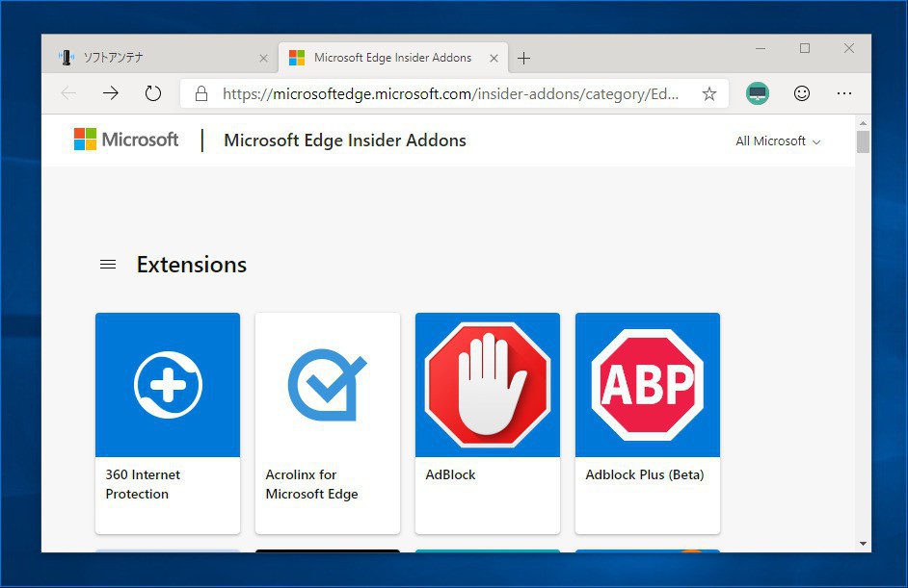
Task: Click the browser back arrow button
Action: click(68, 93)
